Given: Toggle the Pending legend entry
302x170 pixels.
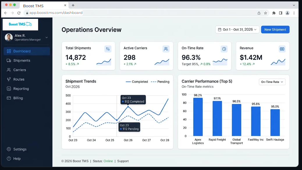Looking at the screenshot, I should pyautogui.click(x=160, y=82).
